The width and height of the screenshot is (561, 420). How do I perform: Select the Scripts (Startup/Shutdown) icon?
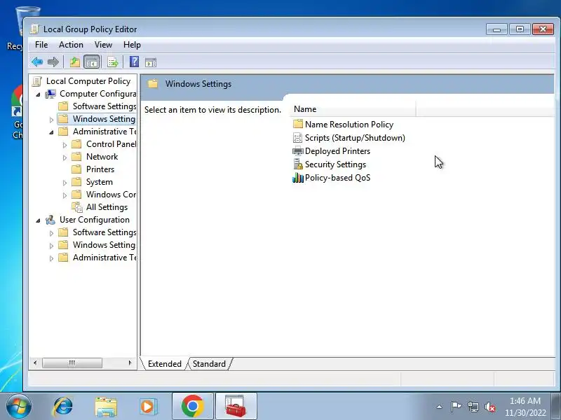[x=297, y=137]
